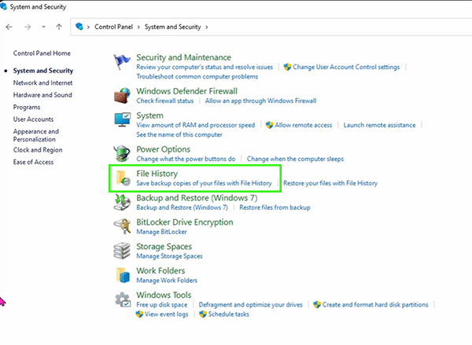Expand the chevron after System and Security breadcrumb
The image size is (472, 345).
(x=206, y=27)
